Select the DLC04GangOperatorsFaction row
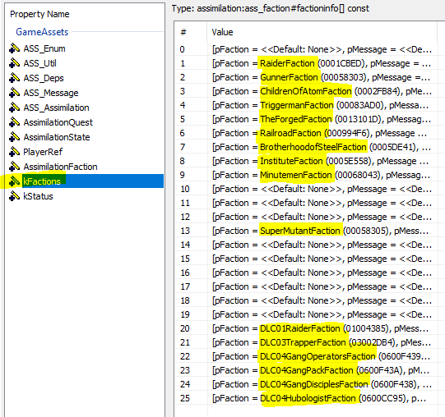Image resolution: width=445 pixels, height=417 pixels. pyautogui.click(x=306, y=356)
